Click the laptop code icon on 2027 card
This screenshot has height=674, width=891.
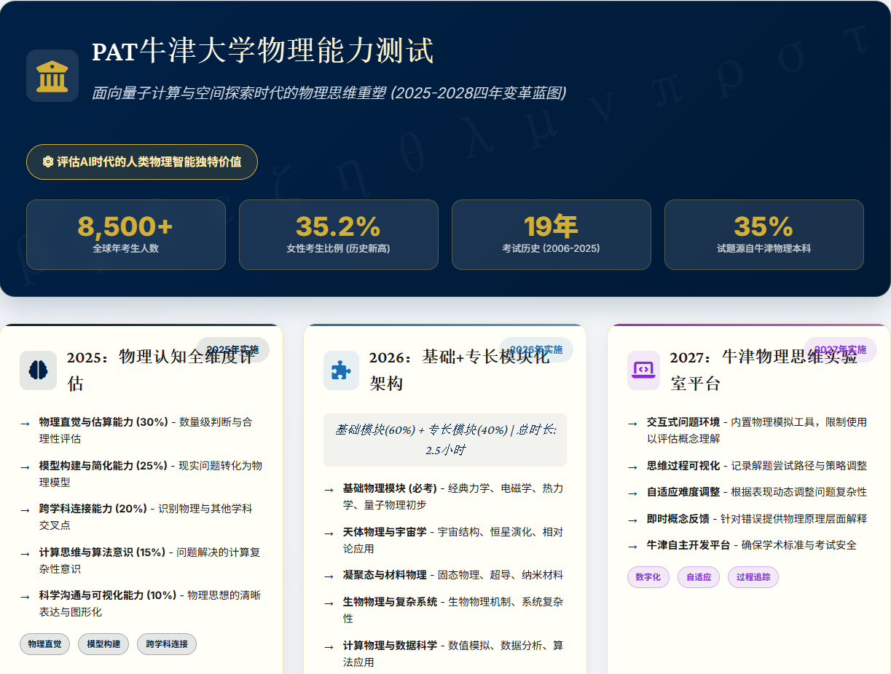point(643,370)
